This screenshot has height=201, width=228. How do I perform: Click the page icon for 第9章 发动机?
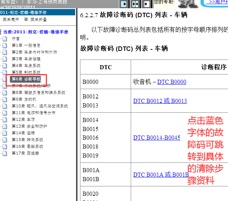[5, 100]
